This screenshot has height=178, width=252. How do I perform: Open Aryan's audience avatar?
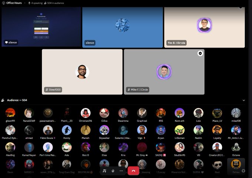[x=161, y=130]
